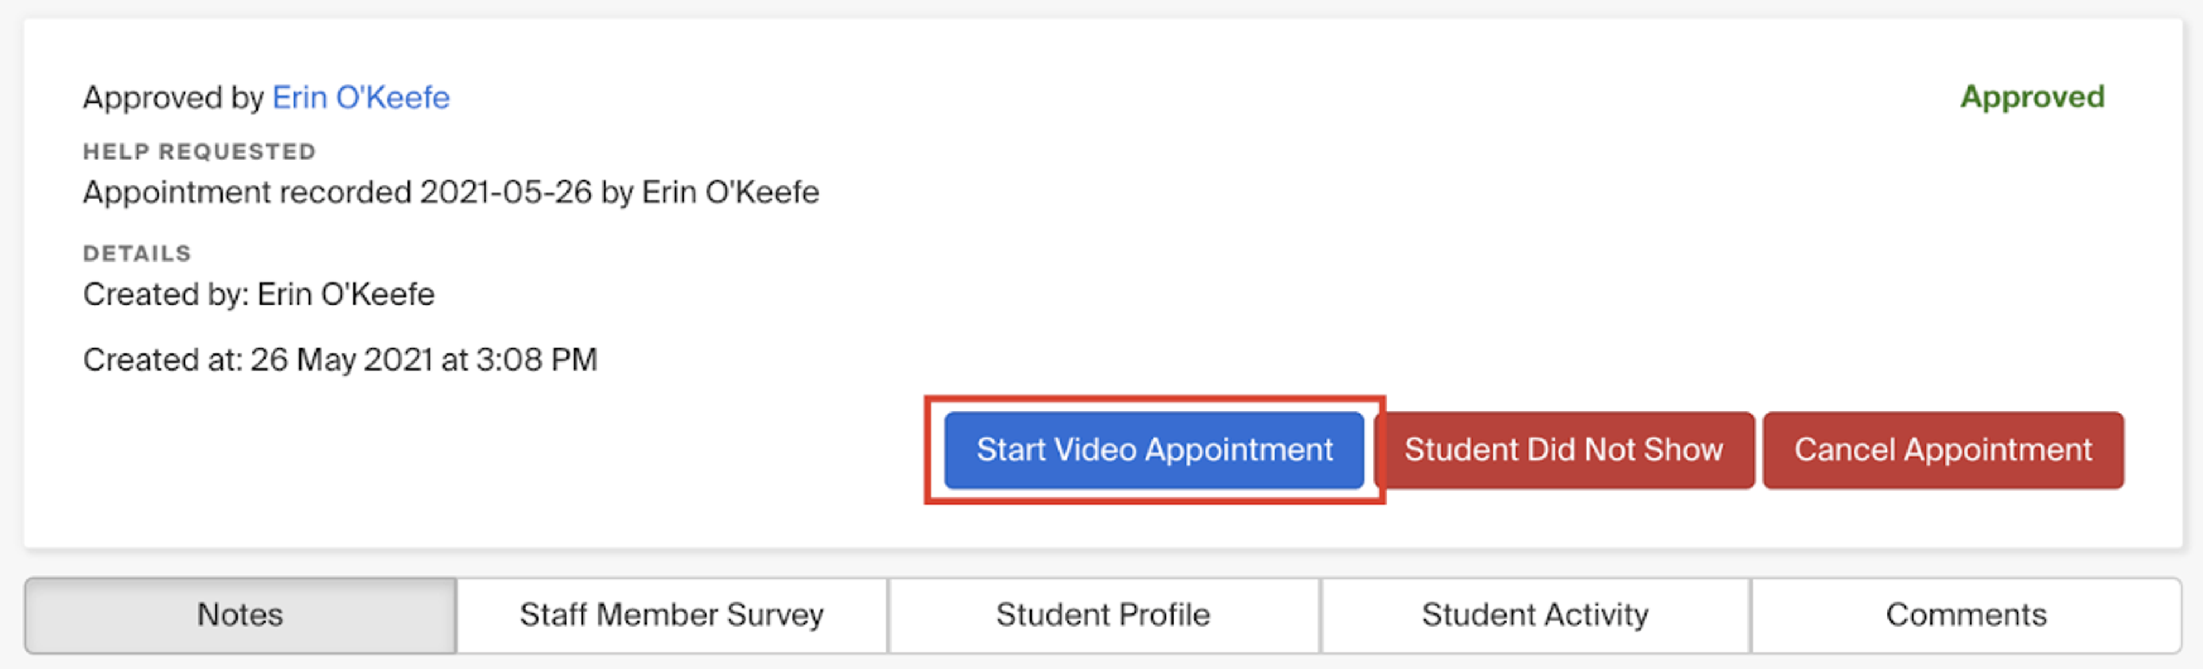Select the Student Profile tab
The height and width of the screenshot is (669, 2203).
click(x=1102, y=614)
